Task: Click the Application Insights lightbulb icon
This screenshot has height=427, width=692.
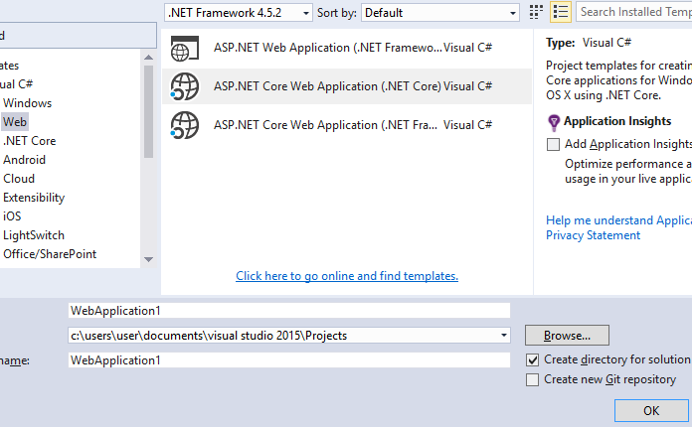Action: click(554, 122)
